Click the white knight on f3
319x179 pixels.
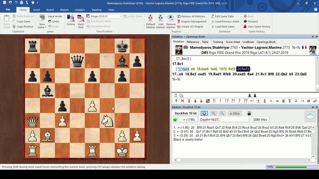point(107,120)
